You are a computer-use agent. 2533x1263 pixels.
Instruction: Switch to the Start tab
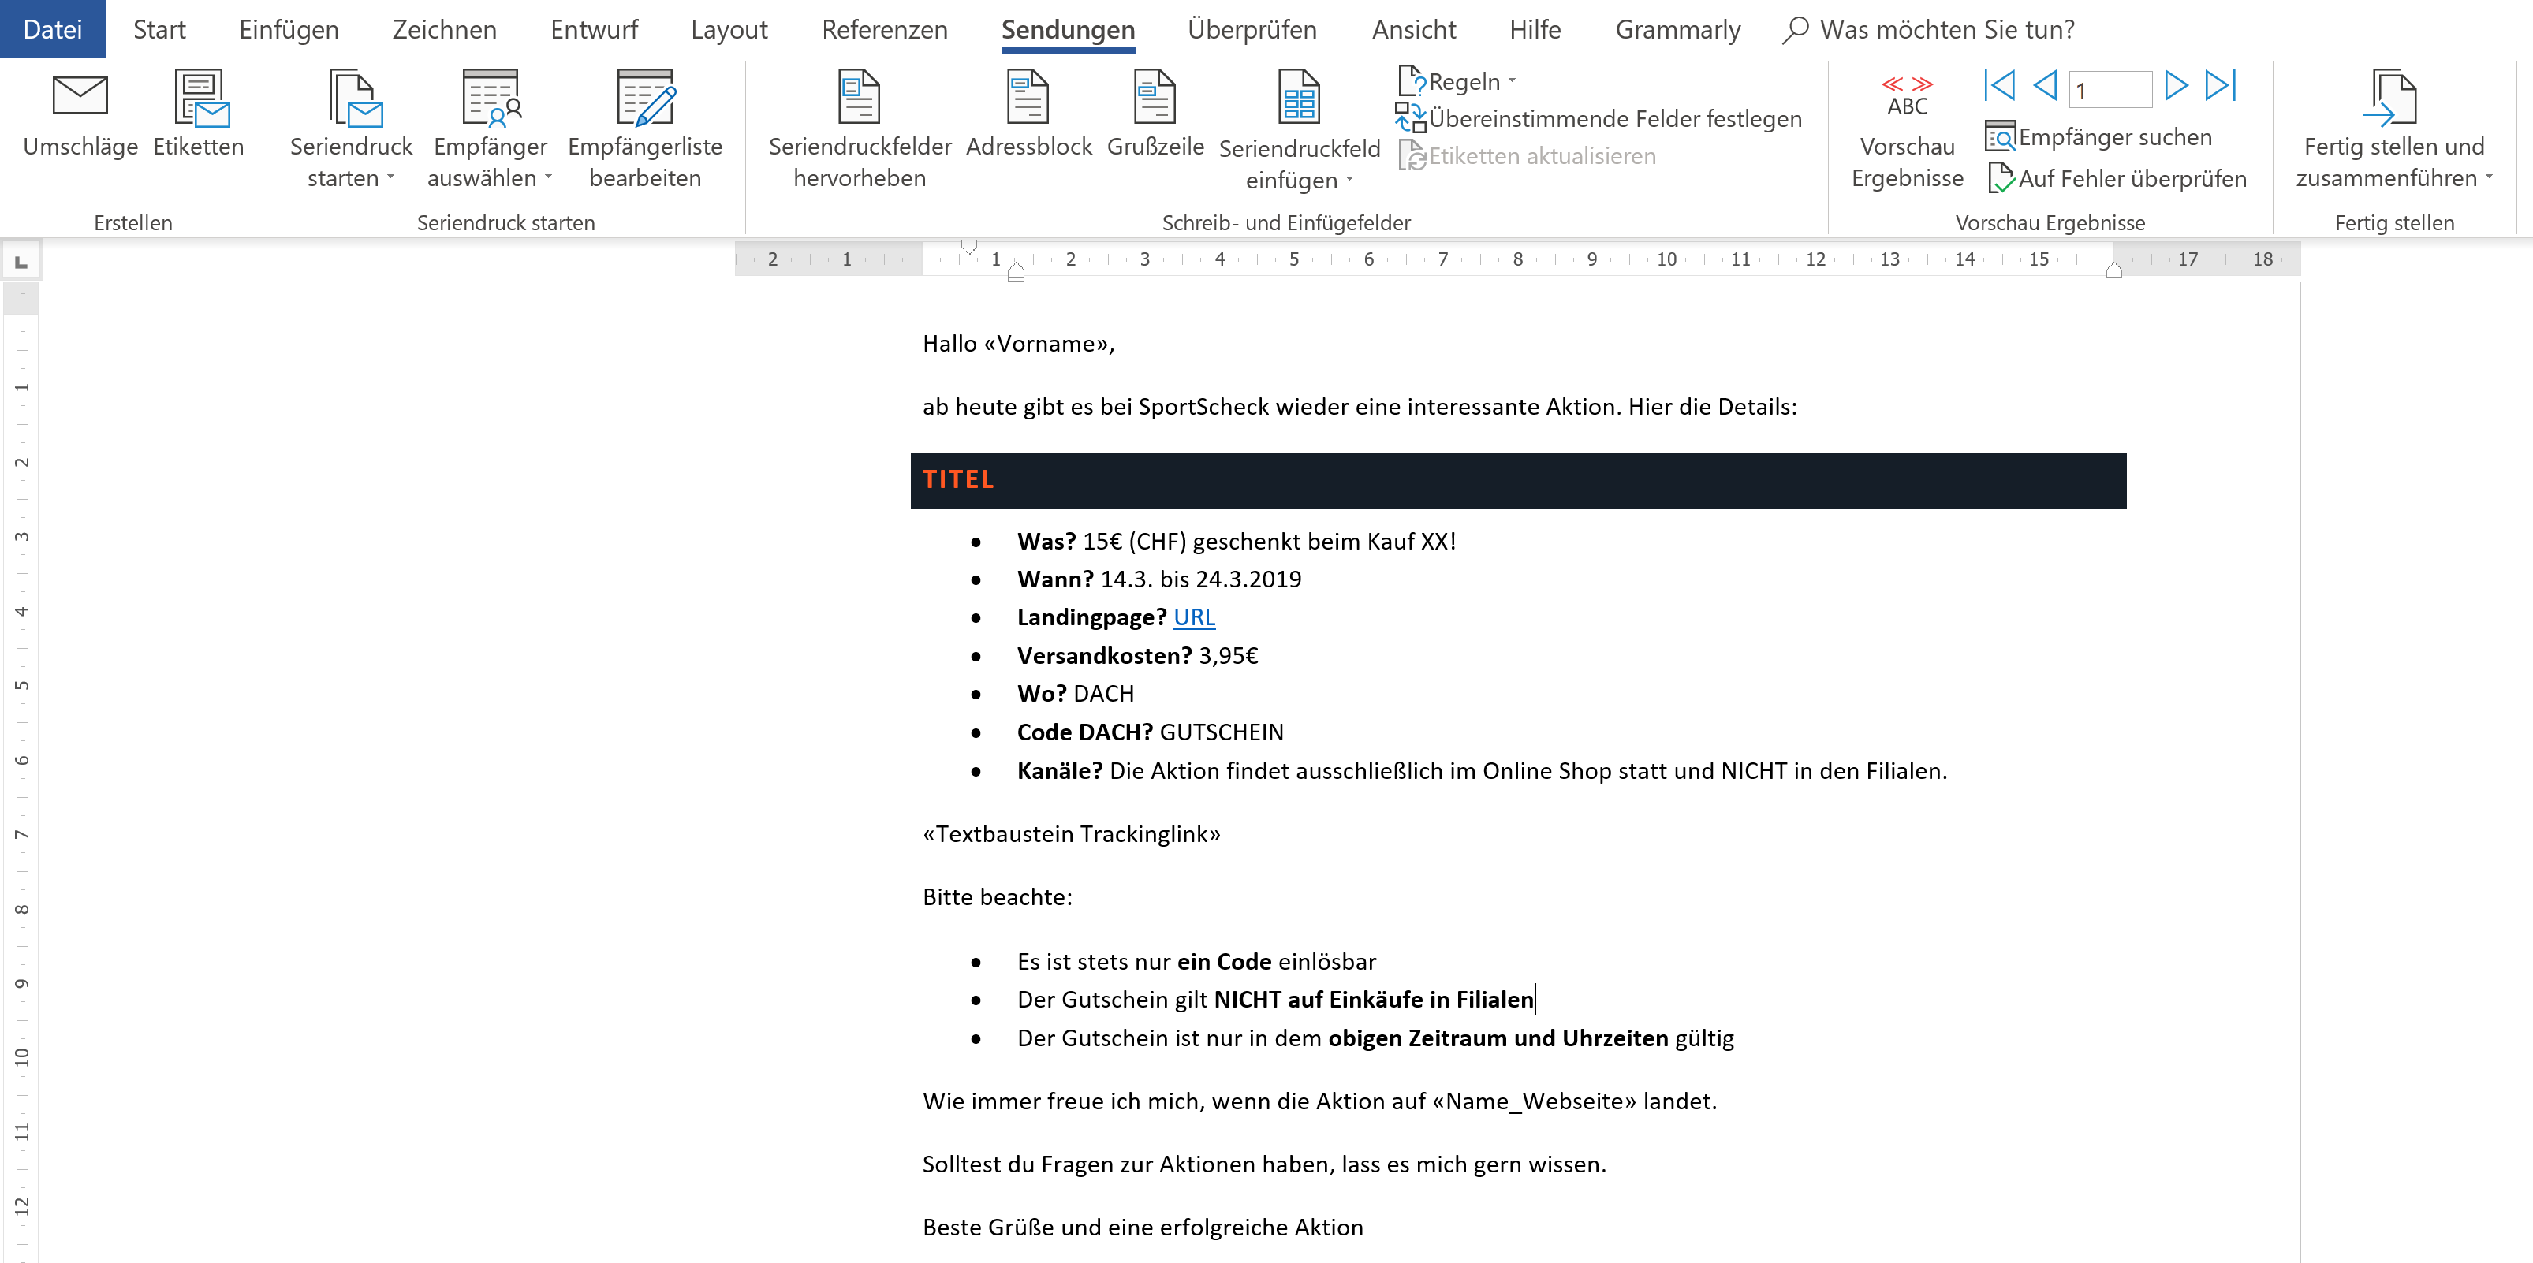[159, 29]
